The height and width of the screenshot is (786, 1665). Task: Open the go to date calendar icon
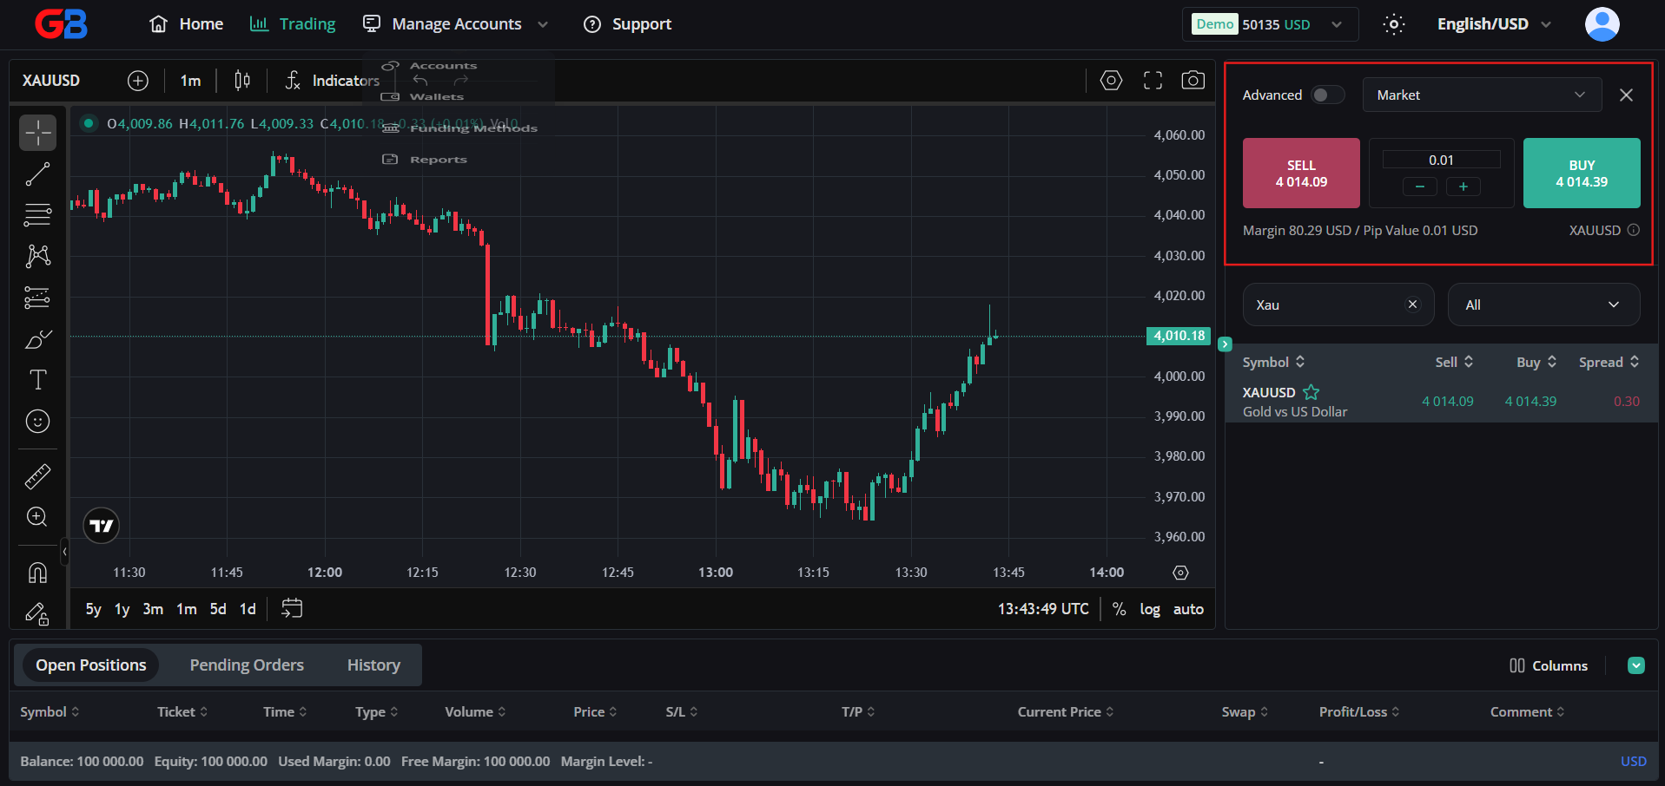pos(292,609)
